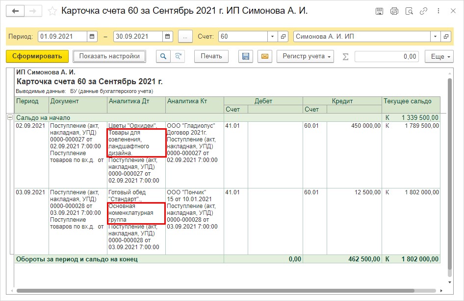Click the sigma sum icon

point(345,56)
